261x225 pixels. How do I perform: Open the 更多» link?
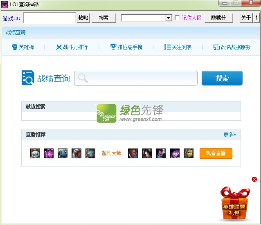coord(230,135)
